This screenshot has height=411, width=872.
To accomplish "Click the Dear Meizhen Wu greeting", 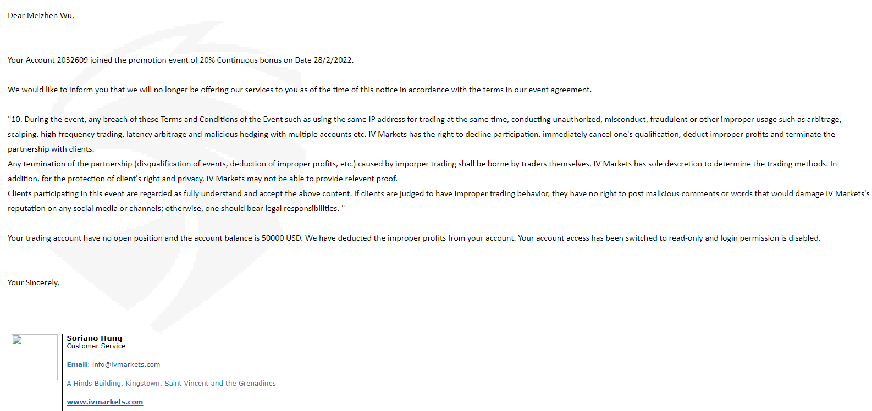I will [x=41, y=16].
